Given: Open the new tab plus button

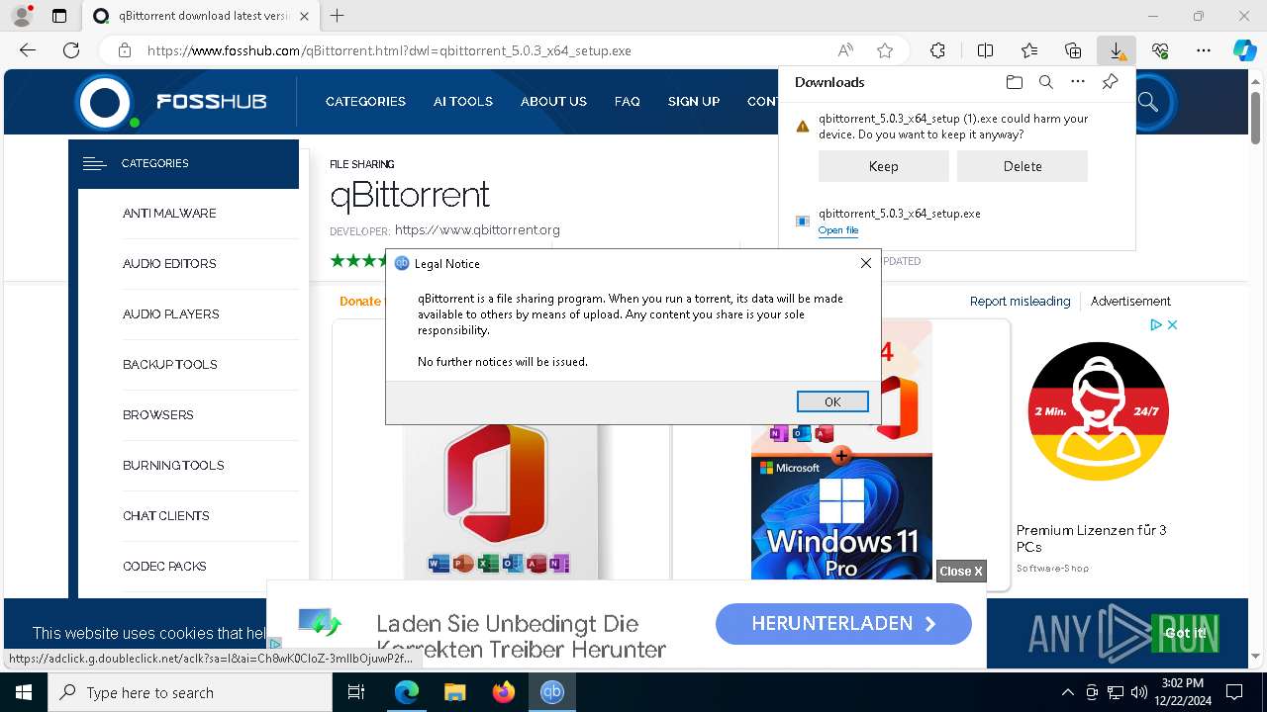Looking at the screenshot, I should coord(338,16).
